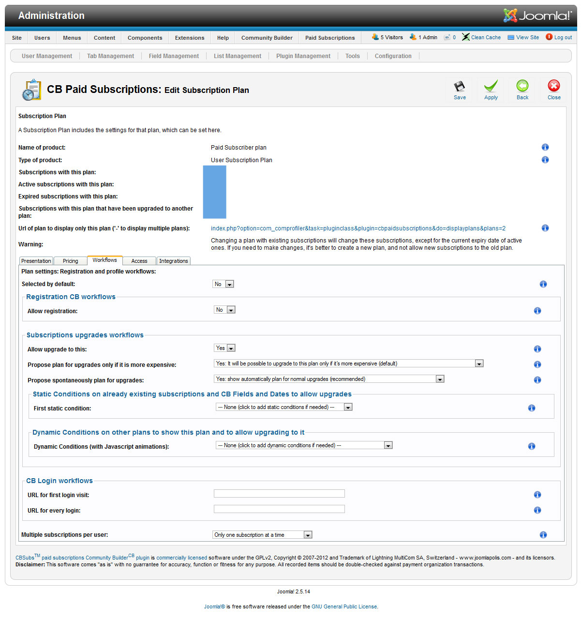Click the plan display URL link
Image resolution: width=582 pixels, height=621 pixels.
click(358, 228)
